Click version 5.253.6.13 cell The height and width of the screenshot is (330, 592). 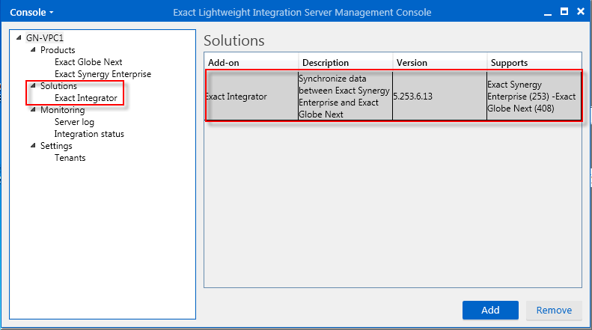pyautogui.click(x=440, y=97)
